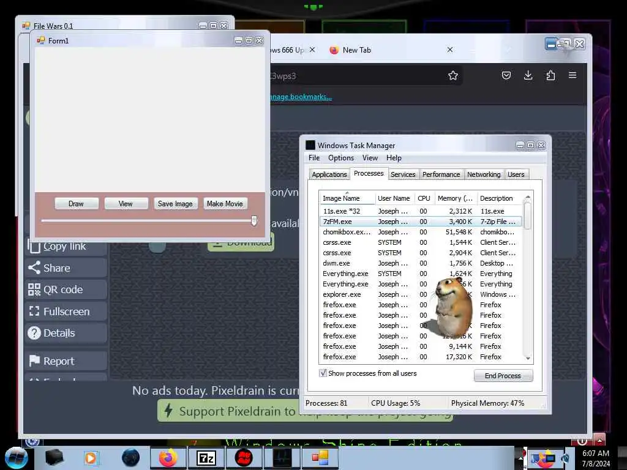
Task: Click the Share icon in Pixeldrain sidebar
Action: click(x=34, y=268)
